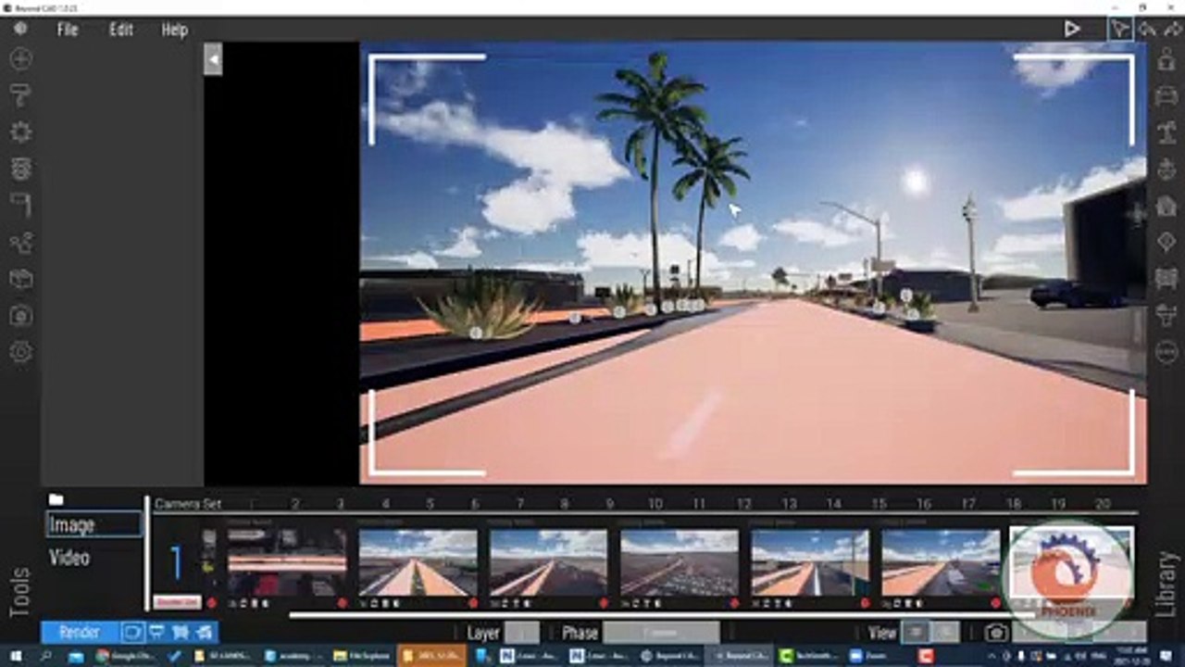
Task: Select the paint roller tool
Action: [x=20, y=94]
